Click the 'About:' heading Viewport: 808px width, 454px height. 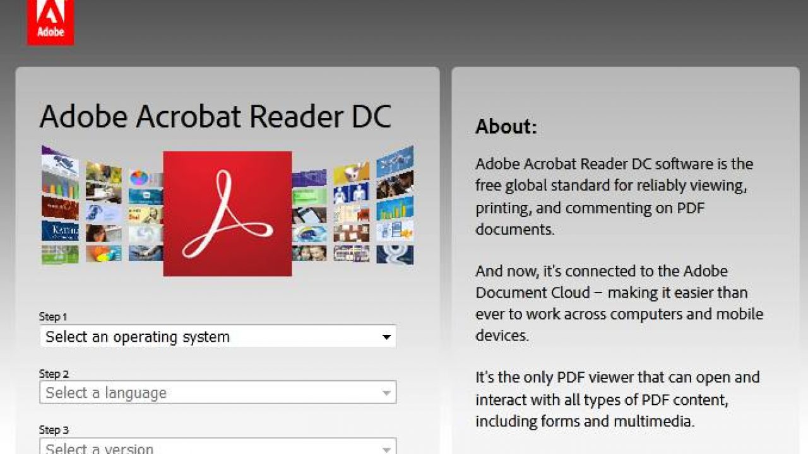pos(506,127)
